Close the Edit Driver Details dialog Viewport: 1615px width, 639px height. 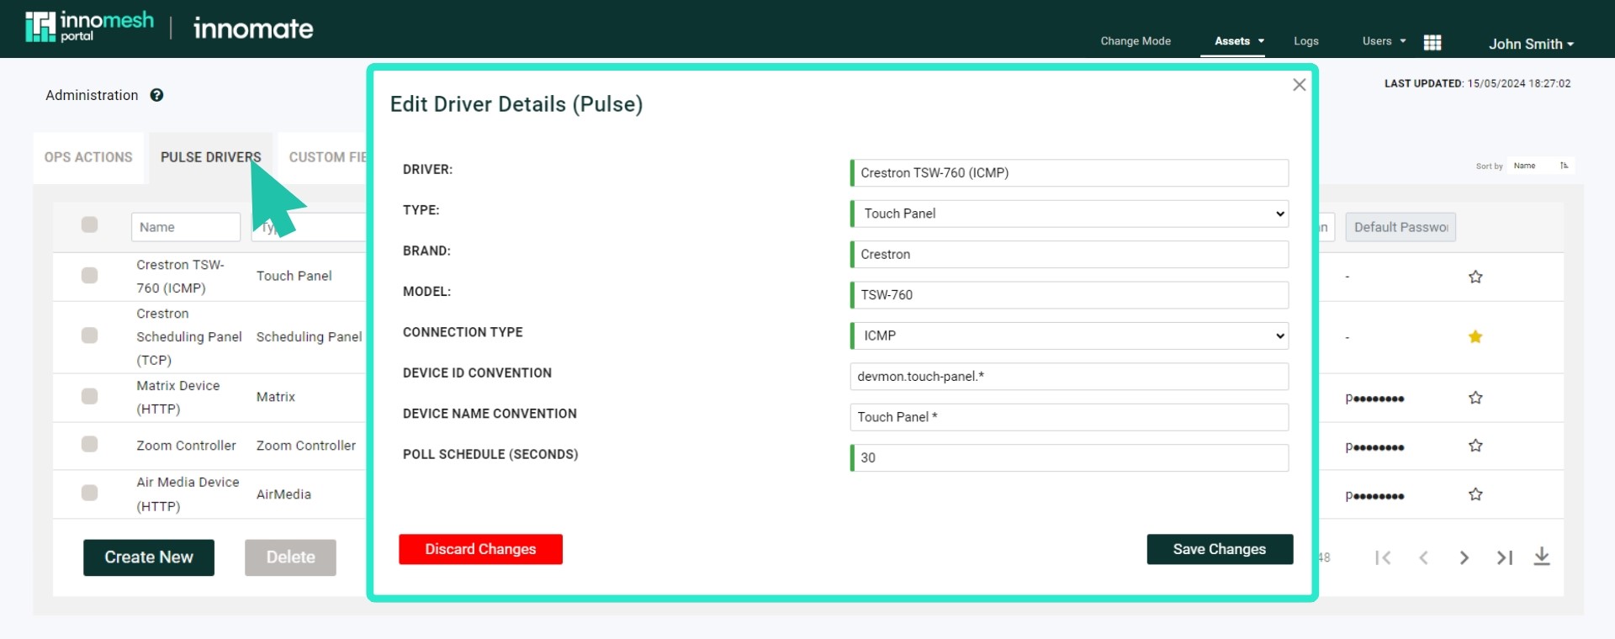coord(1299,85)
